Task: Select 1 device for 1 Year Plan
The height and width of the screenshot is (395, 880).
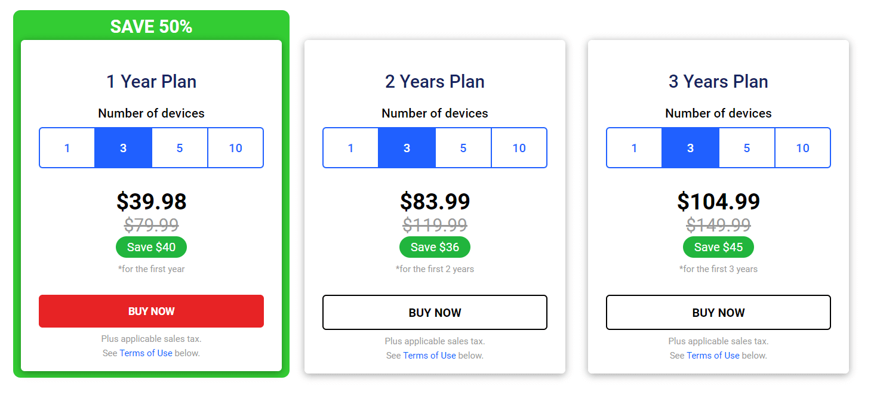Action: click(67, 148)
